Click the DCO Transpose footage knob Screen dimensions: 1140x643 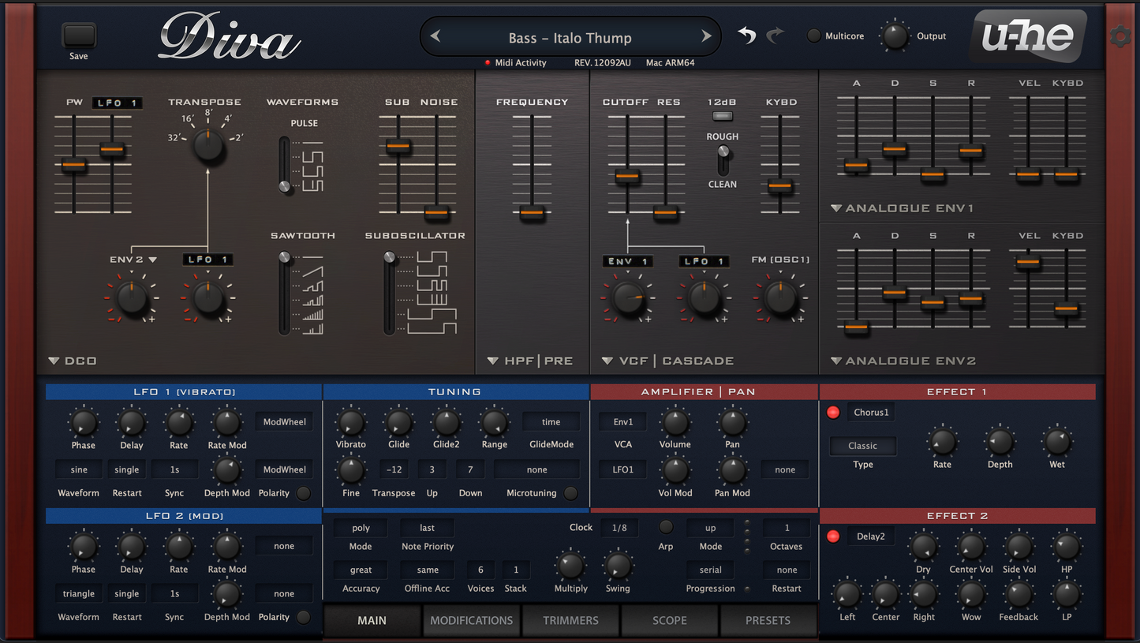(209, 146)
